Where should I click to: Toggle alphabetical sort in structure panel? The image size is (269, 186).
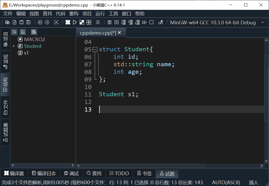click(x=23, y=32)
